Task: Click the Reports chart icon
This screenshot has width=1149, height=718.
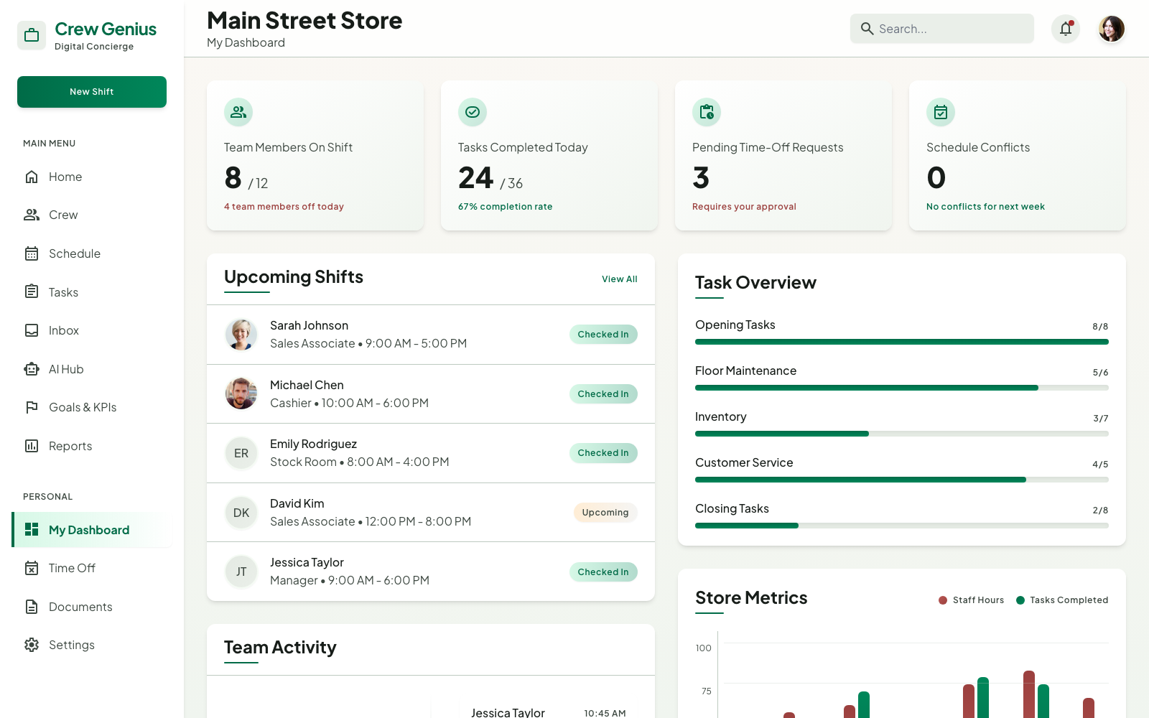Action: tap(32, 446)
